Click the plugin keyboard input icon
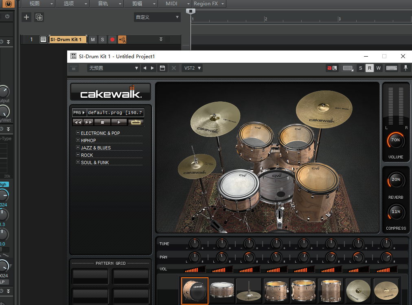This screenshot has width=412, height=305. click(x=348, y=68)
